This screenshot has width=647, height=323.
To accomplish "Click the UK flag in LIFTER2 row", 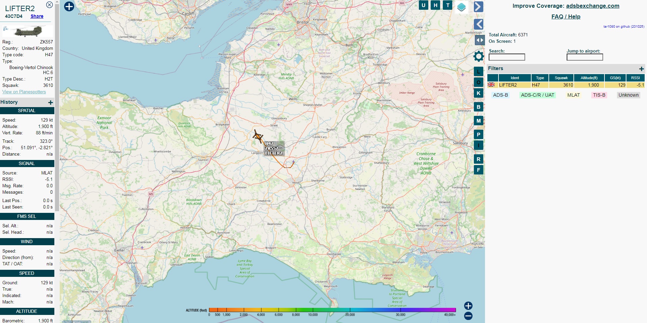I will click(491, 85).
